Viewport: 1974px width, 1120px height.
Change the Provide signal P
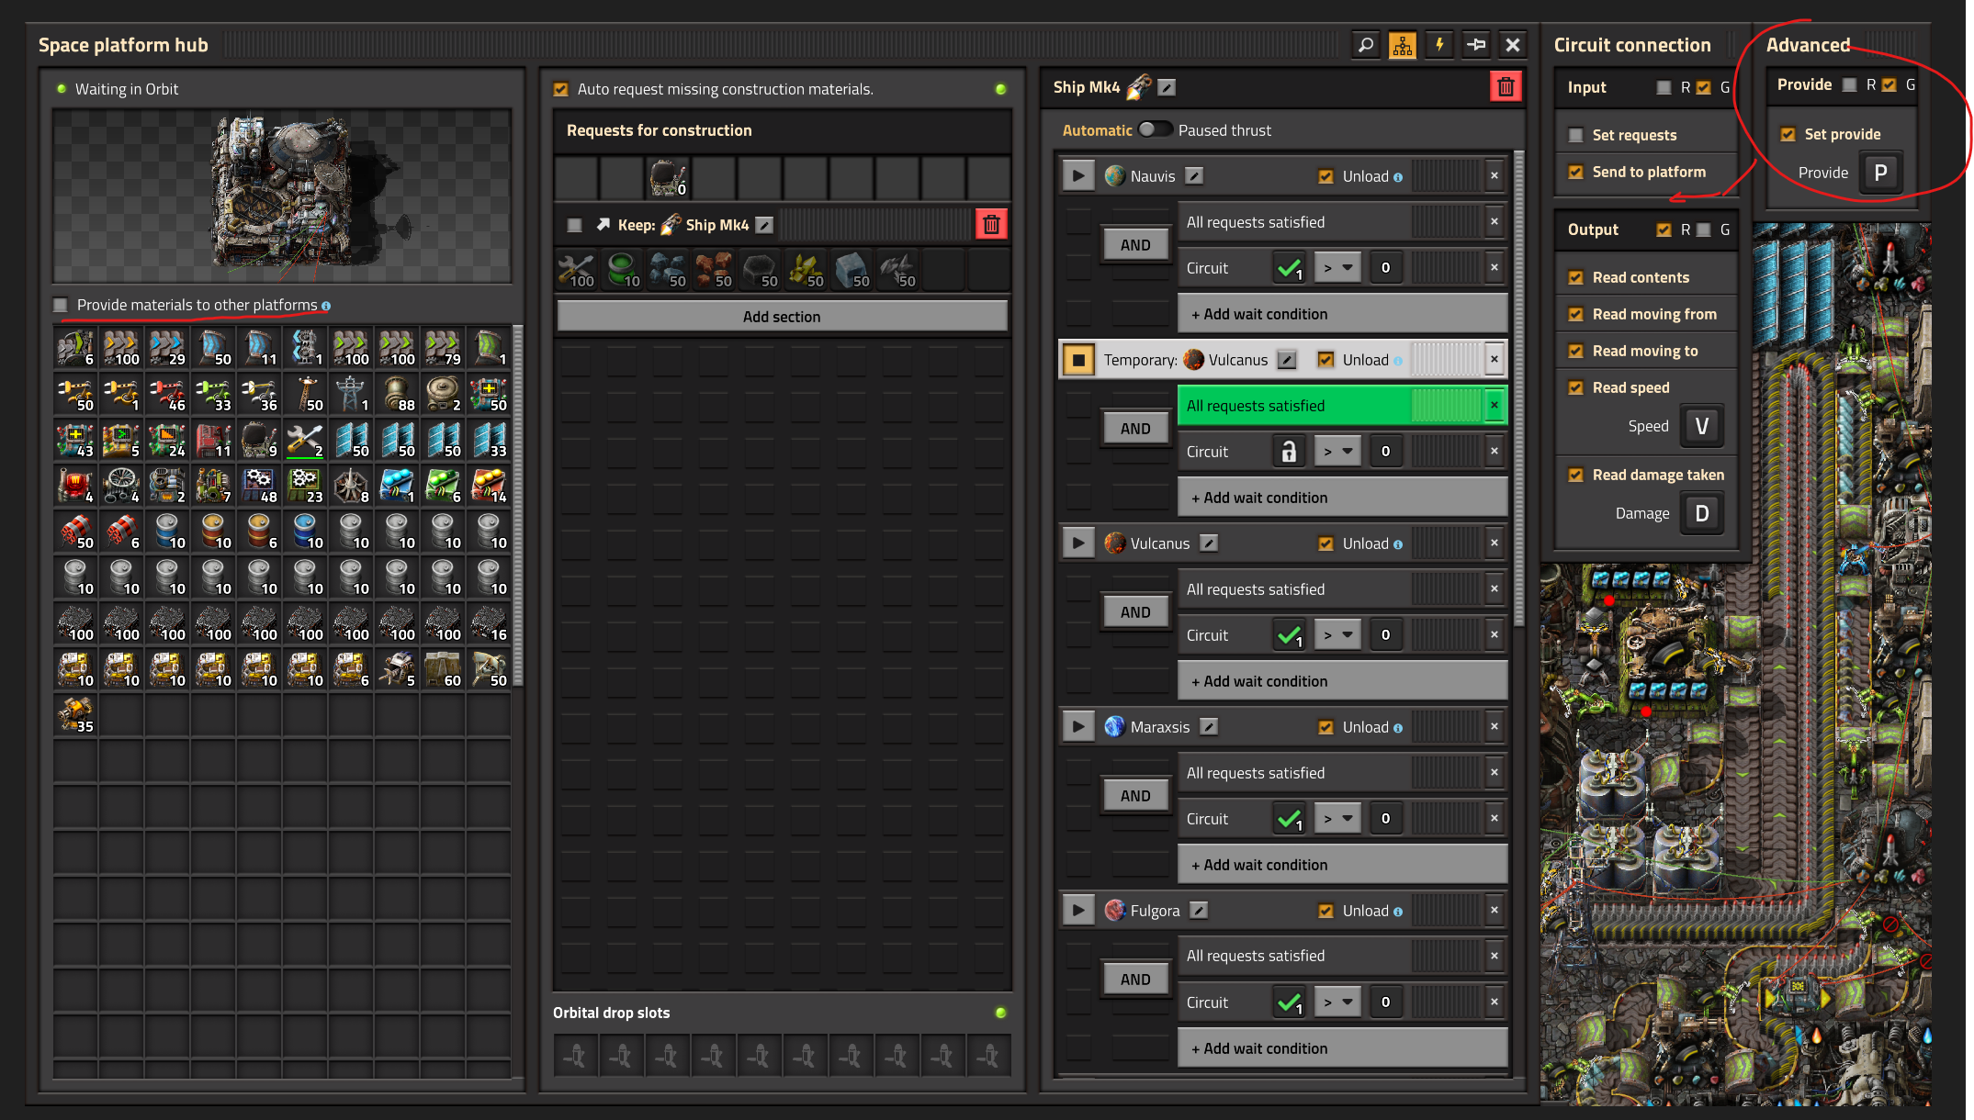coord(1880,173)
